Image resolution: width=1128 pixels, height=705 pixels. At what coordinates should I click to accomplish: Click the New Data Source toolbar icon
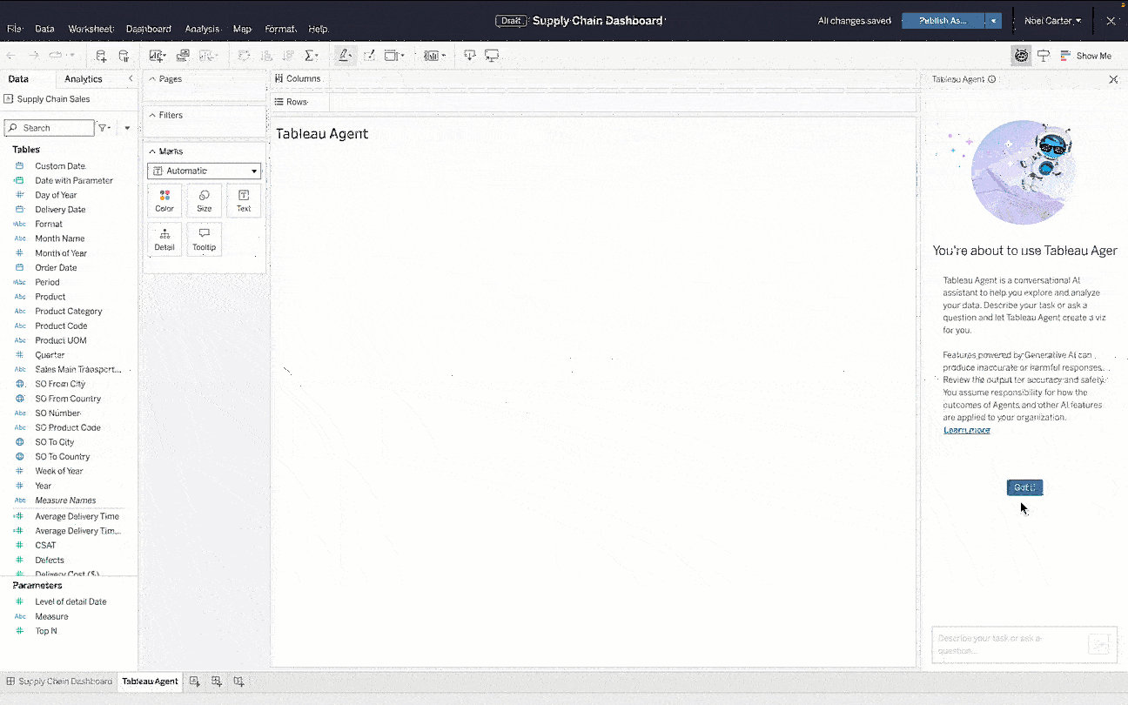tap(101, 56)
